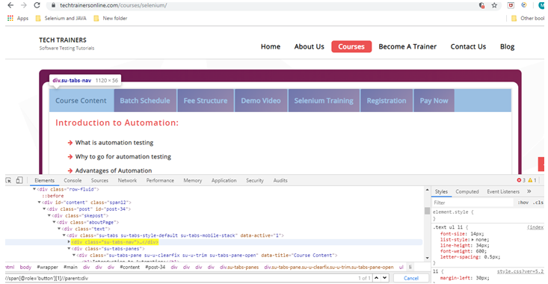Screen dimensions: 548x284
Task: Switch to DevTools Elements panel
Action: click(x=44, y=180)
